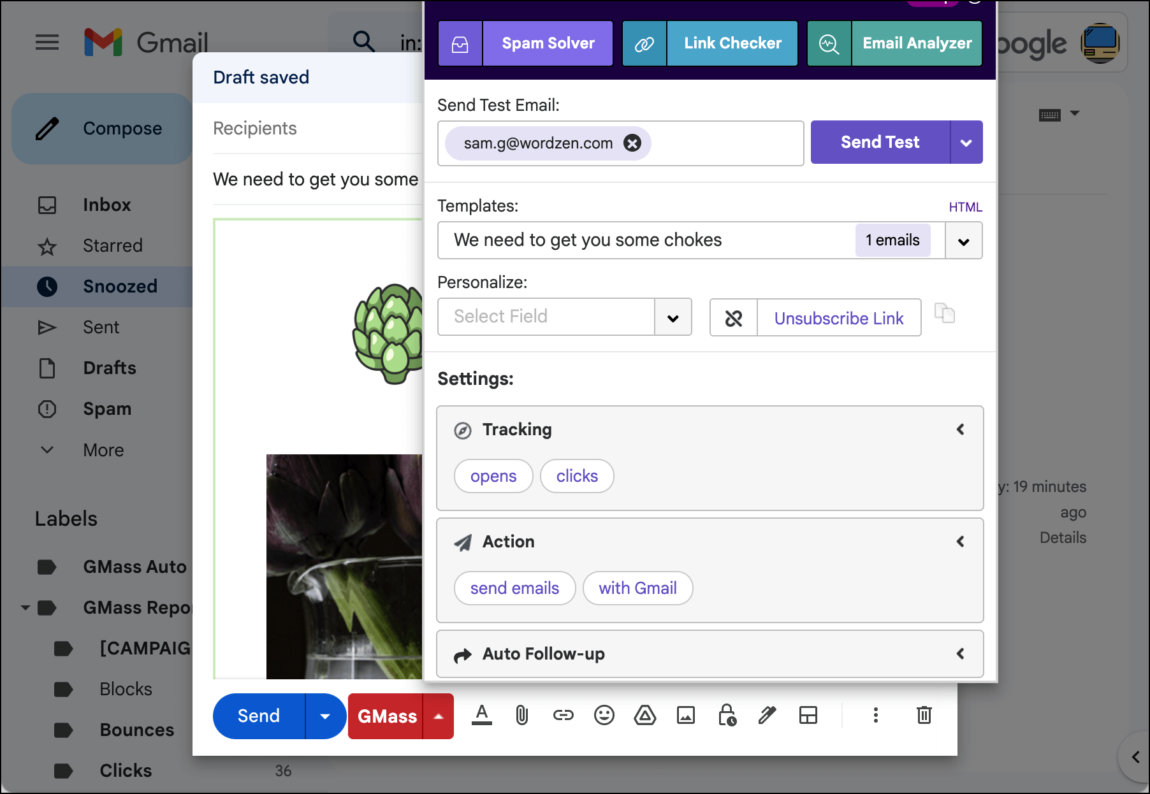The image size is (1150, 794).
Task: Toggle confidential mode lock icon
Action: coord(727,716)
